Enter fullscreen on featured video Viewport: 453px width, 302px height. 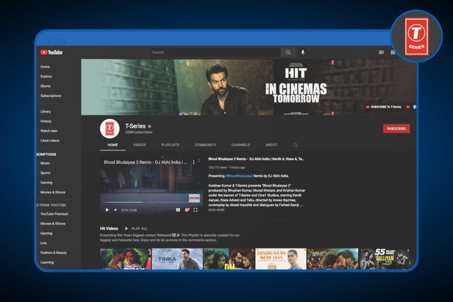196,210
